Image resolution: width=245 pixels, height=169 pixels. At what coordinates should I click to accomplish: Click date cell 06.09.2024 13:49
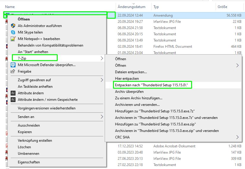[130, 40]
